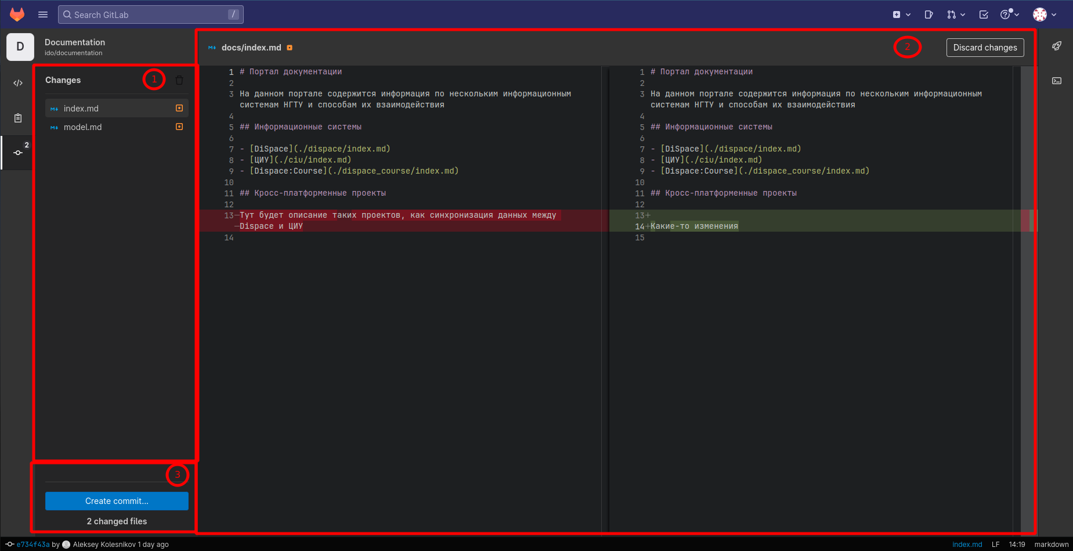Click the markdown file icon beside index.md

click(x=54, y=109)
